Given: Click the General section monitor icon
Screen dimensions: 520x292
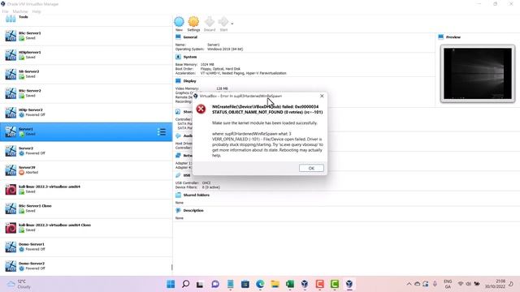Looking at the screenshot, I should pos(178,37).
